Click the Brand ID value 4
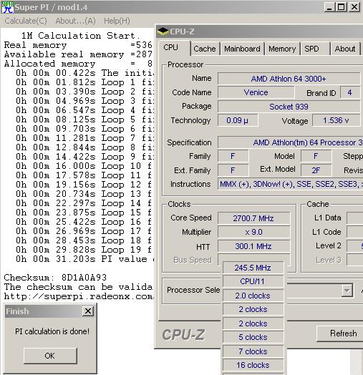Screen dimensions: 363x375 (x=350, y=92)
